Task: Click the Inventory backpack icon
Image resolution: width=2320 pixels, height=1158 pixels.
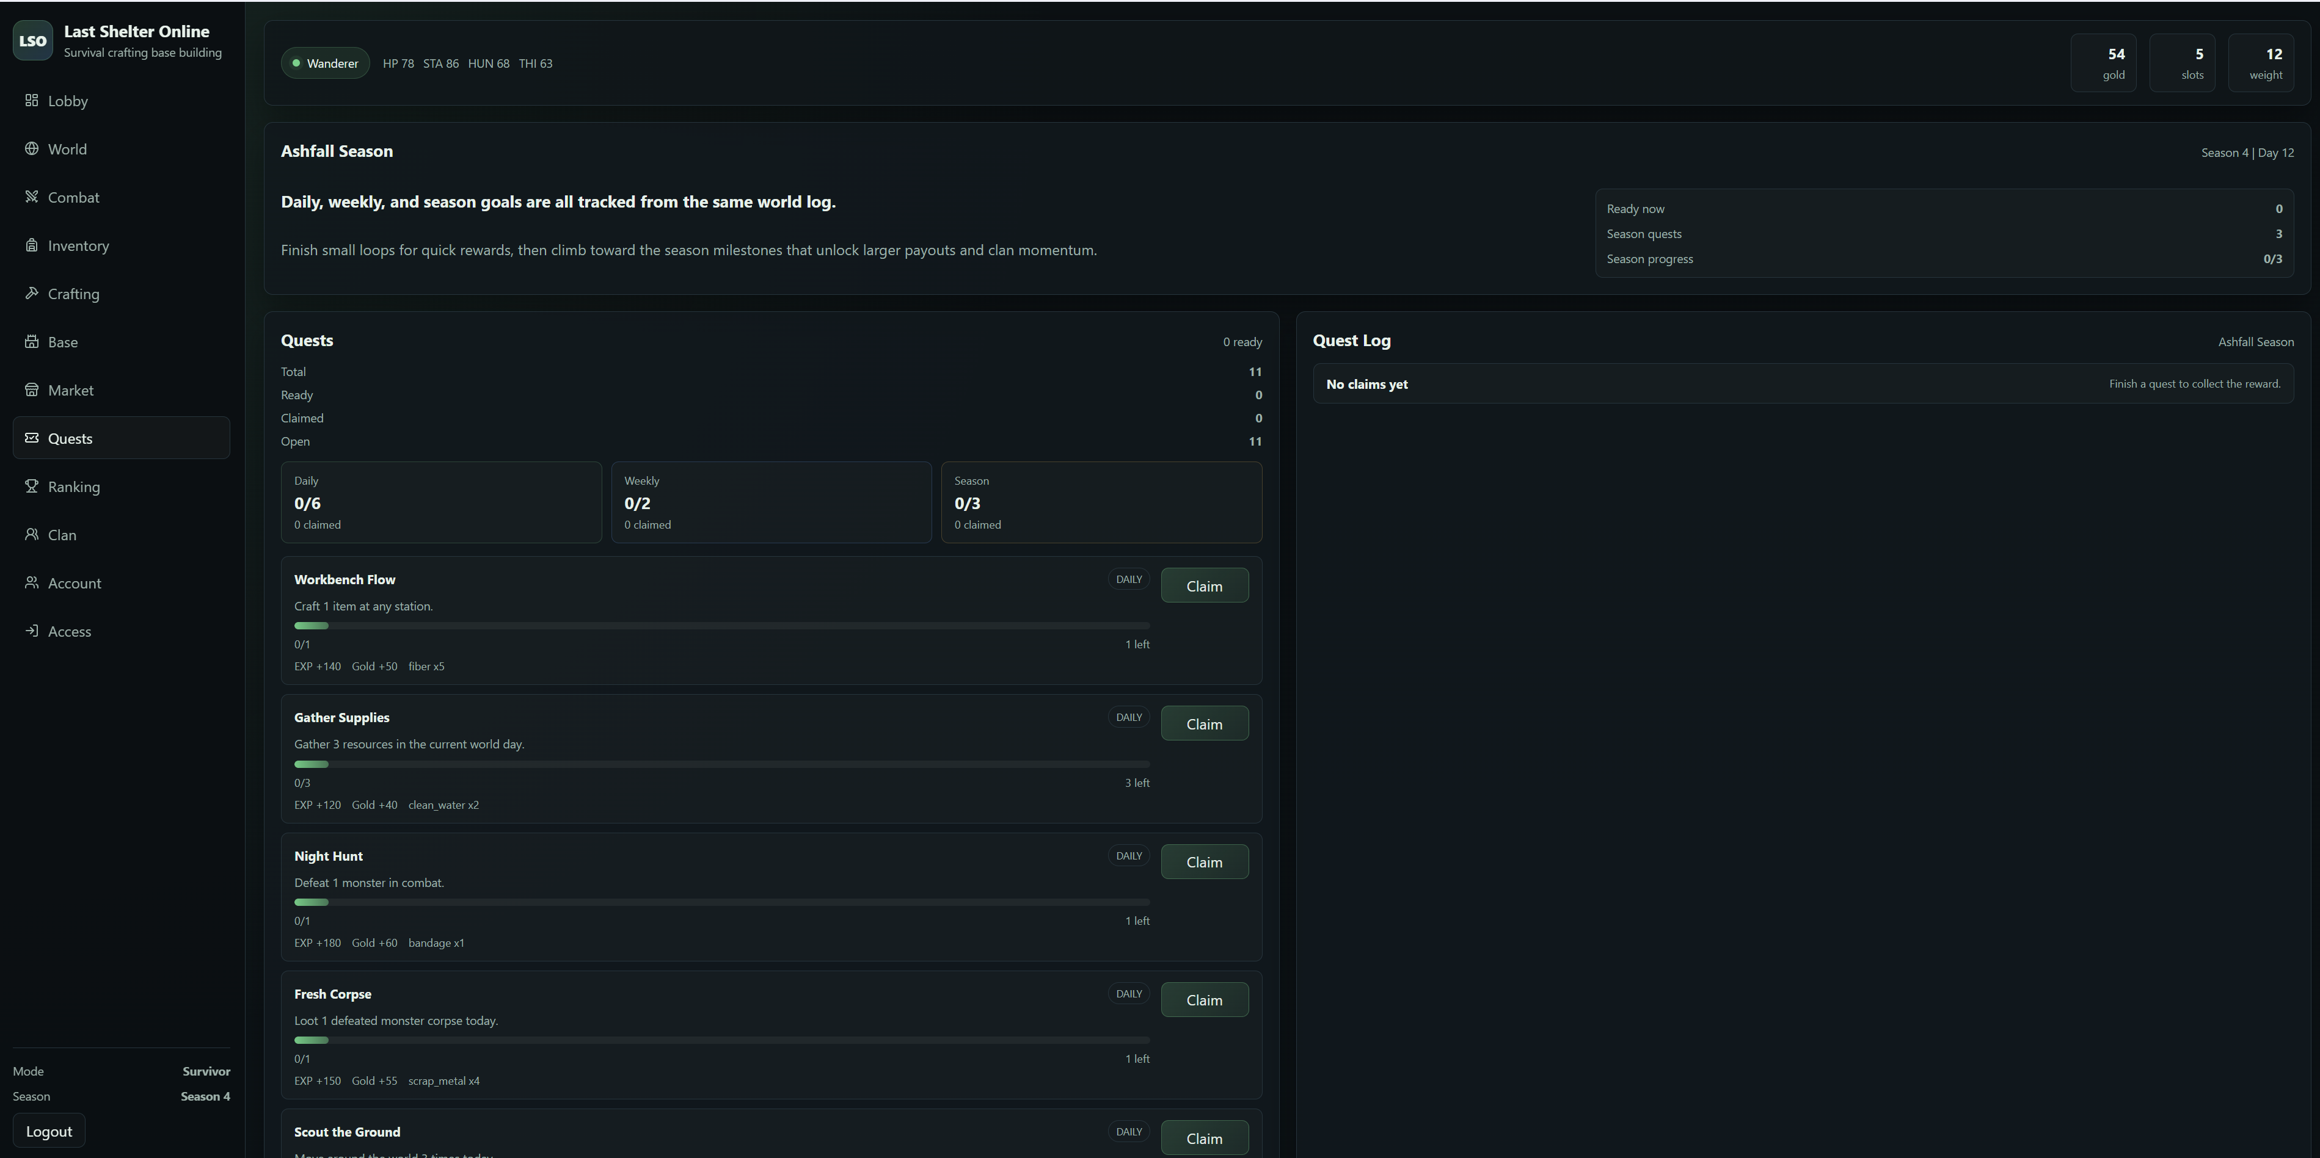Action: pos(32,245)
